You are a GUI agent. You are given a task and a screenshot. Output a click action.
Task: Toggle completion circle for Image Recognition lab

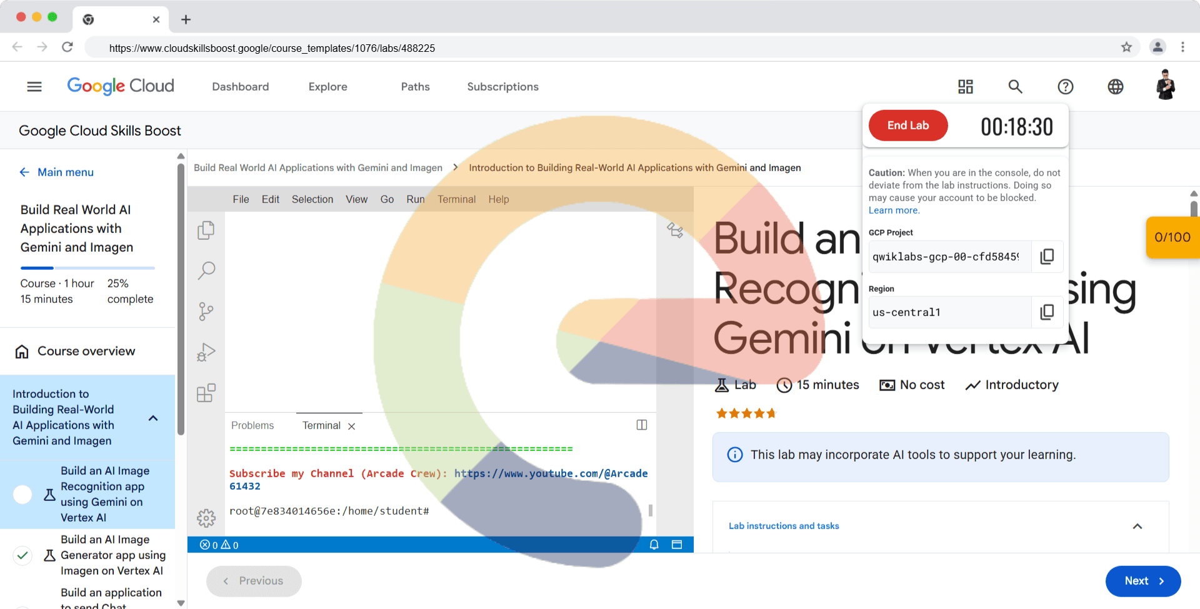(x=22, y=494)
